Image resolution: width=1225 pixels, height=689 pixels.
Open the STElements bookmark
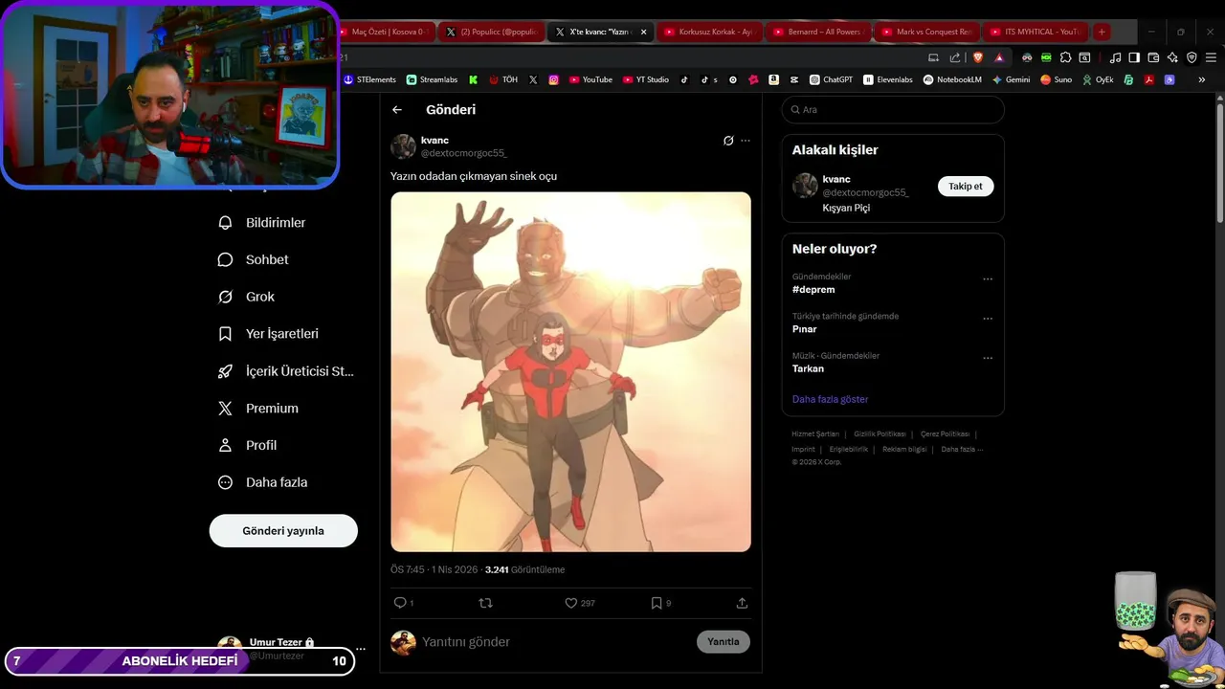pos(369,79)
